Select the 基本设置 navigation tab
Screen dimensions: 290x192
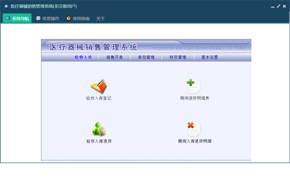(209, 57)
